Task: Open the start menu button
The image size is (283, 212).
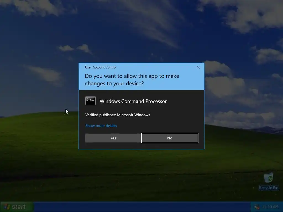Action: (x=17, y=207)
